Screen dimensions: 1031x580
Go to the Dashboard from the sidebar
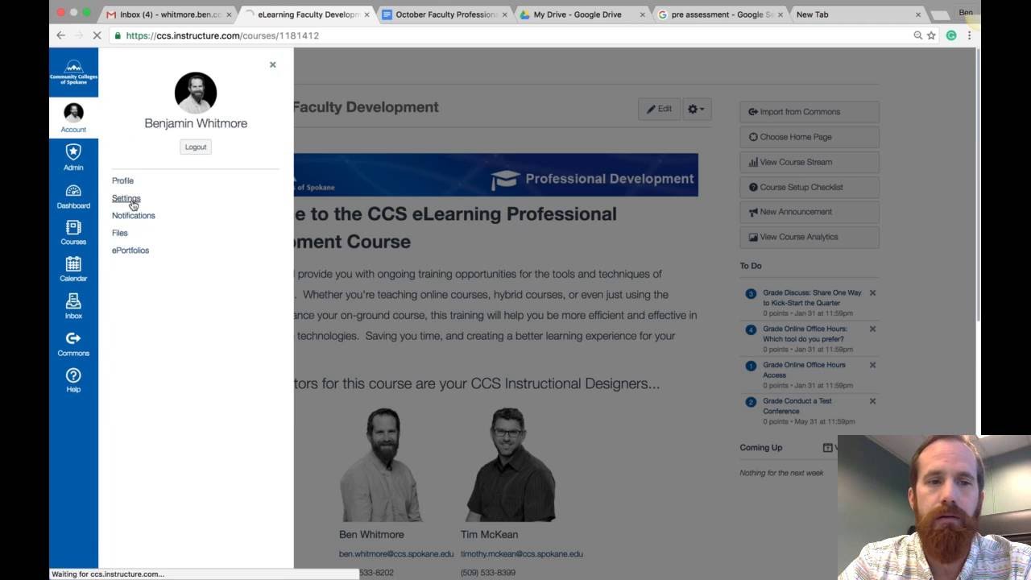73,197
